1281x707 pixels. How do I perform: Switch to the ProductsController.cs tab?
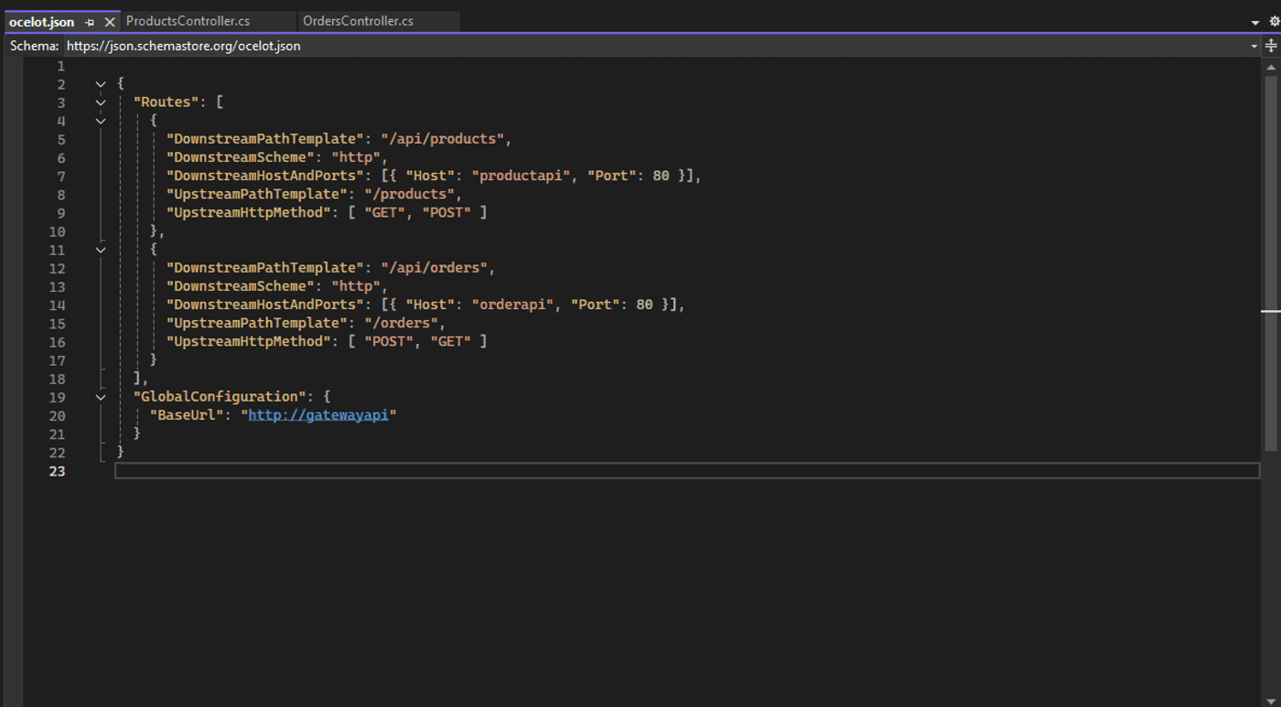point(188,21)
